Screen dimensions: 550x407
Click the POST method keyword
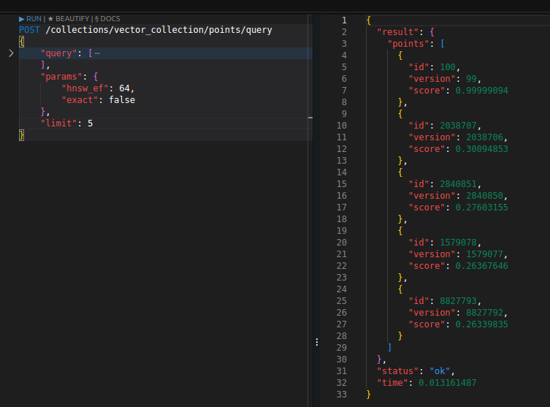tap(30, 30)
